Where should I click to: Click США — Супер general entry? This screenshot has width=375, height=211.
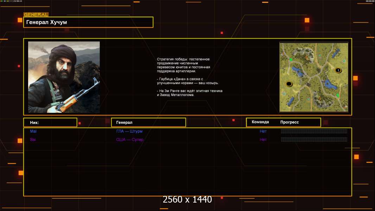click(x=130, y=140)
